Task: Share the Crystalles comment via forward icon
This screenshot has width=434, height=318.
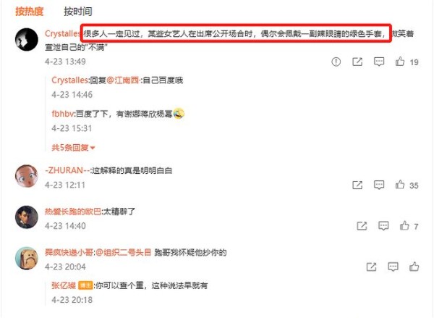Action: click(357, 62)
